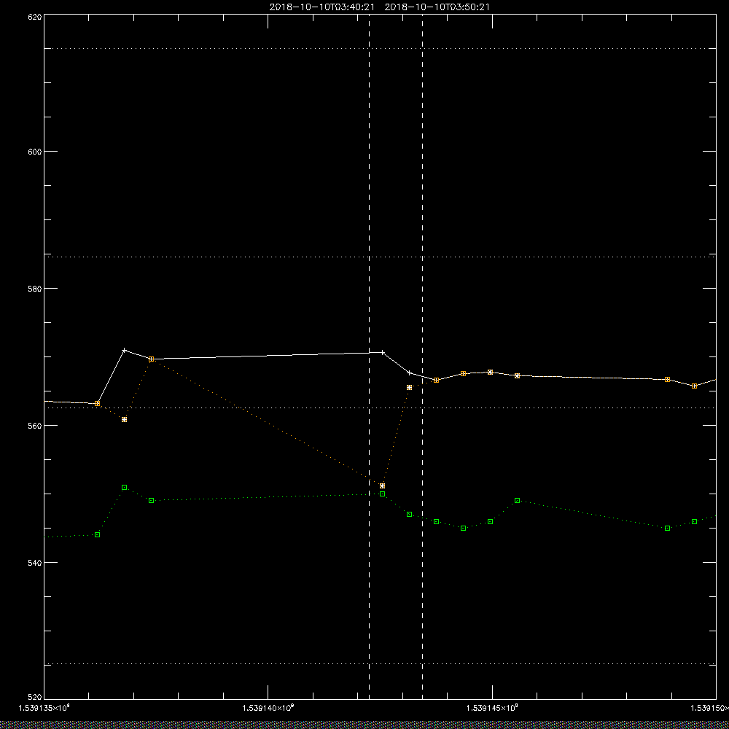Select the 560 y-axis label
729x729 pixels.
35,426
